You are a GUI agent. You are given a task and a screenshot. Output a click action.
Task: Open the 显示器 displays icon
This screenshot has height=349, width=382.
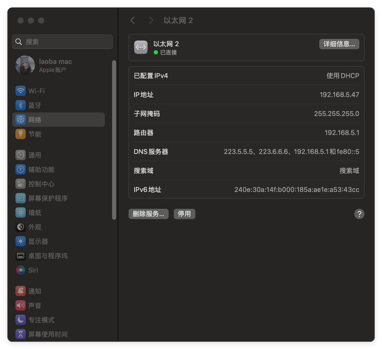coord(21,241)
